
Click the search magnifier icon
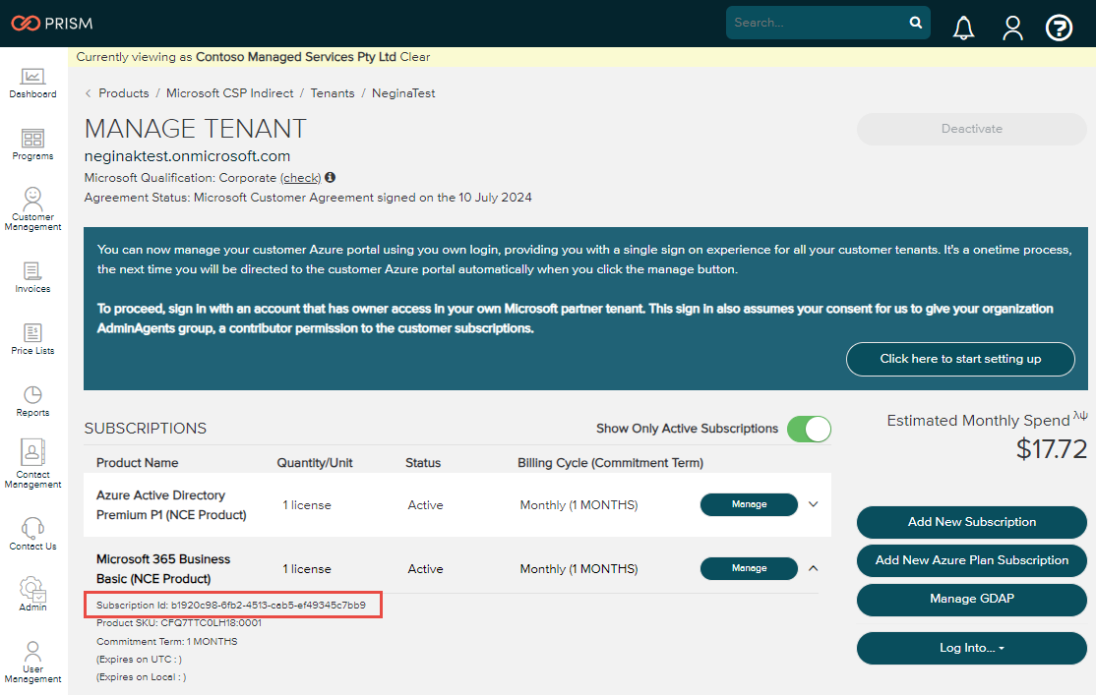[x=916, y=23]
